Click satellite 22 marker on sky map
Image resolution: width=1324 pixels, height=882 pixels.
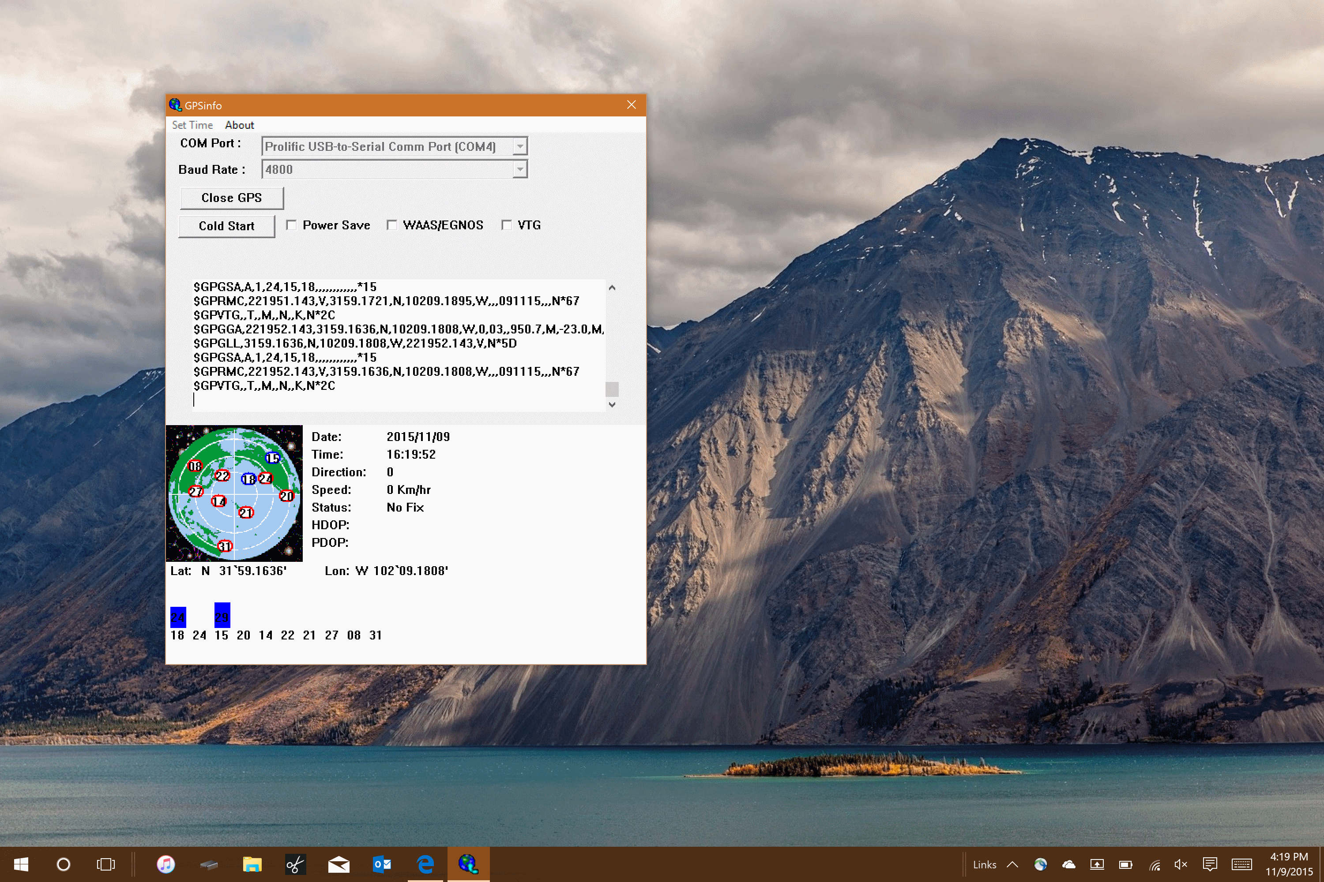pos(222,475)
